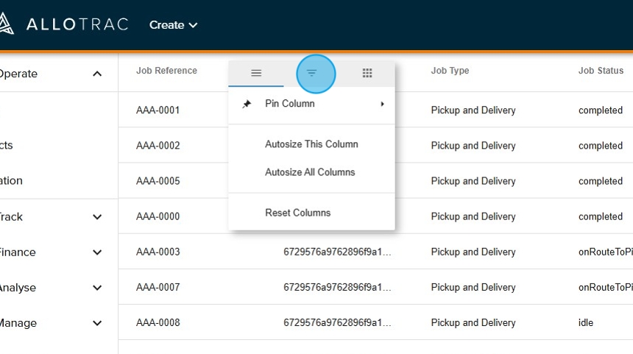
Task: Click the Allotrac logo icon
Action: click(x=6, y=24)
